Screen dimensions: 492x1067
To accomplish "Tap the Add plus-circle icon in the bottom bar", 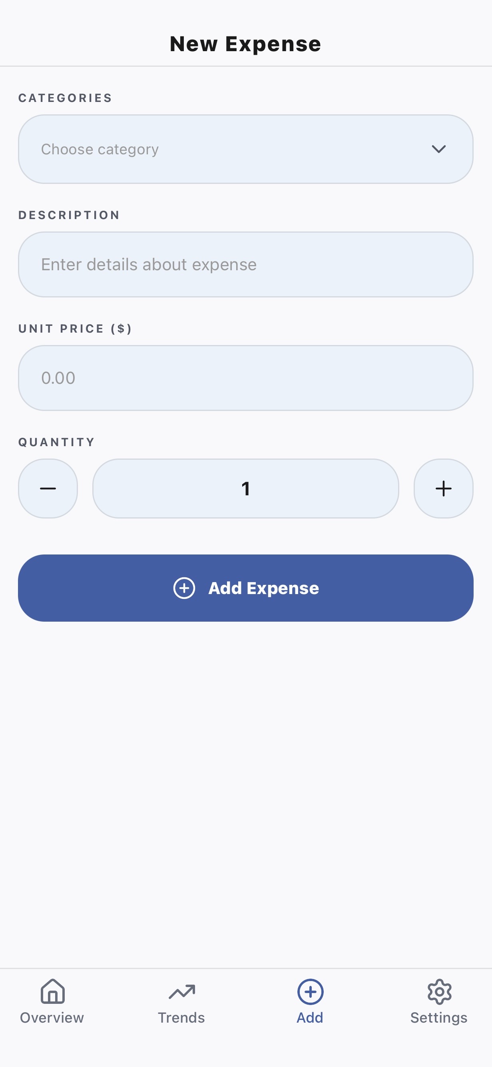I will (310, 991).
